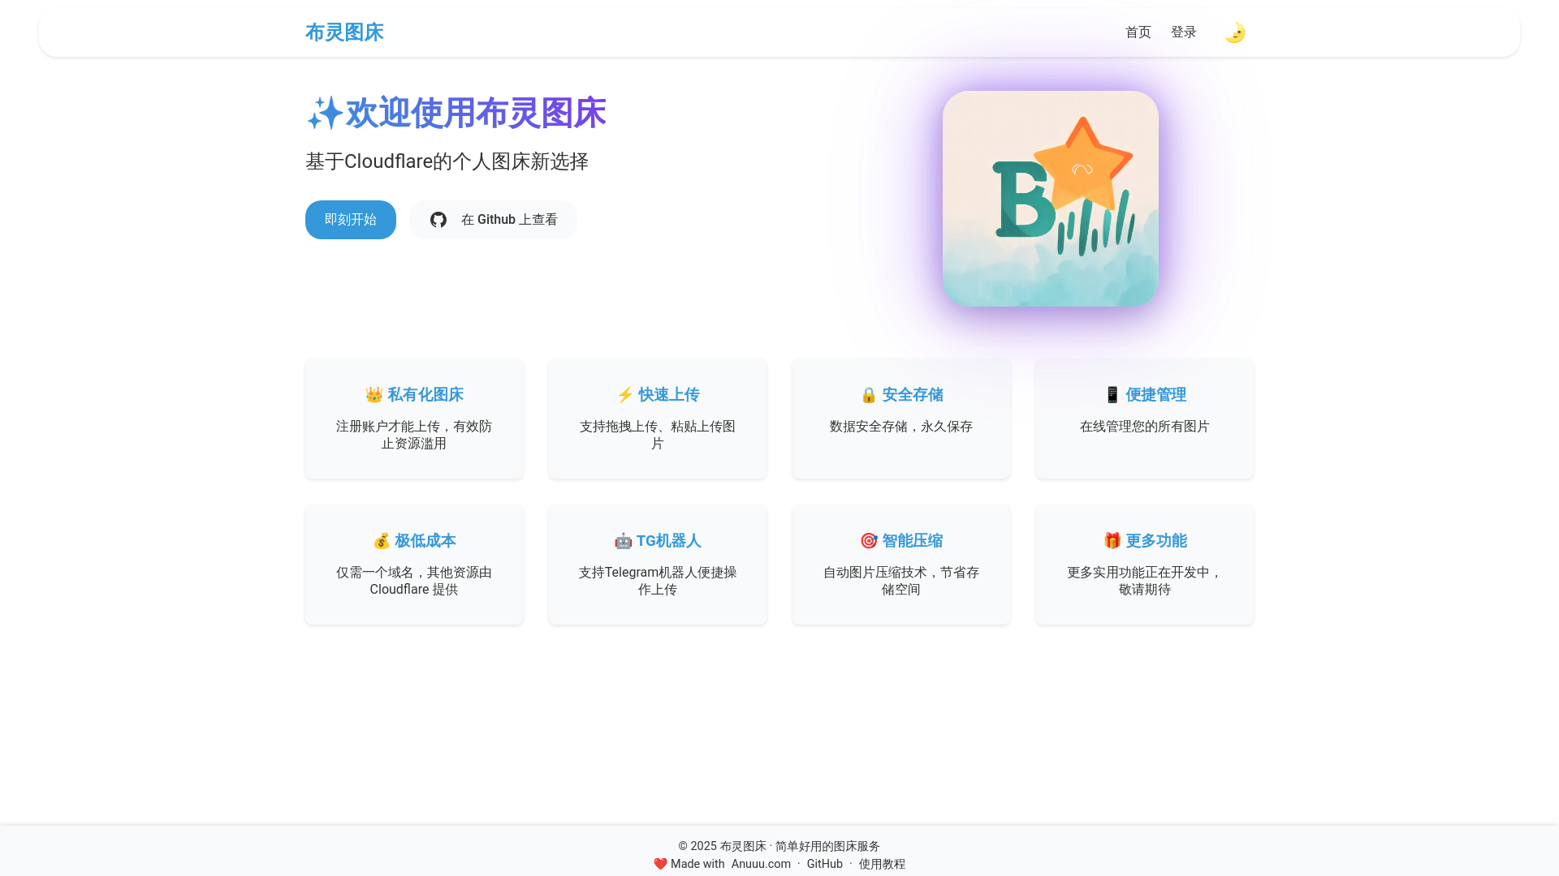Open the 登录 login page
Screen dimensions: 1559x876
click(x=1184, y=32)
